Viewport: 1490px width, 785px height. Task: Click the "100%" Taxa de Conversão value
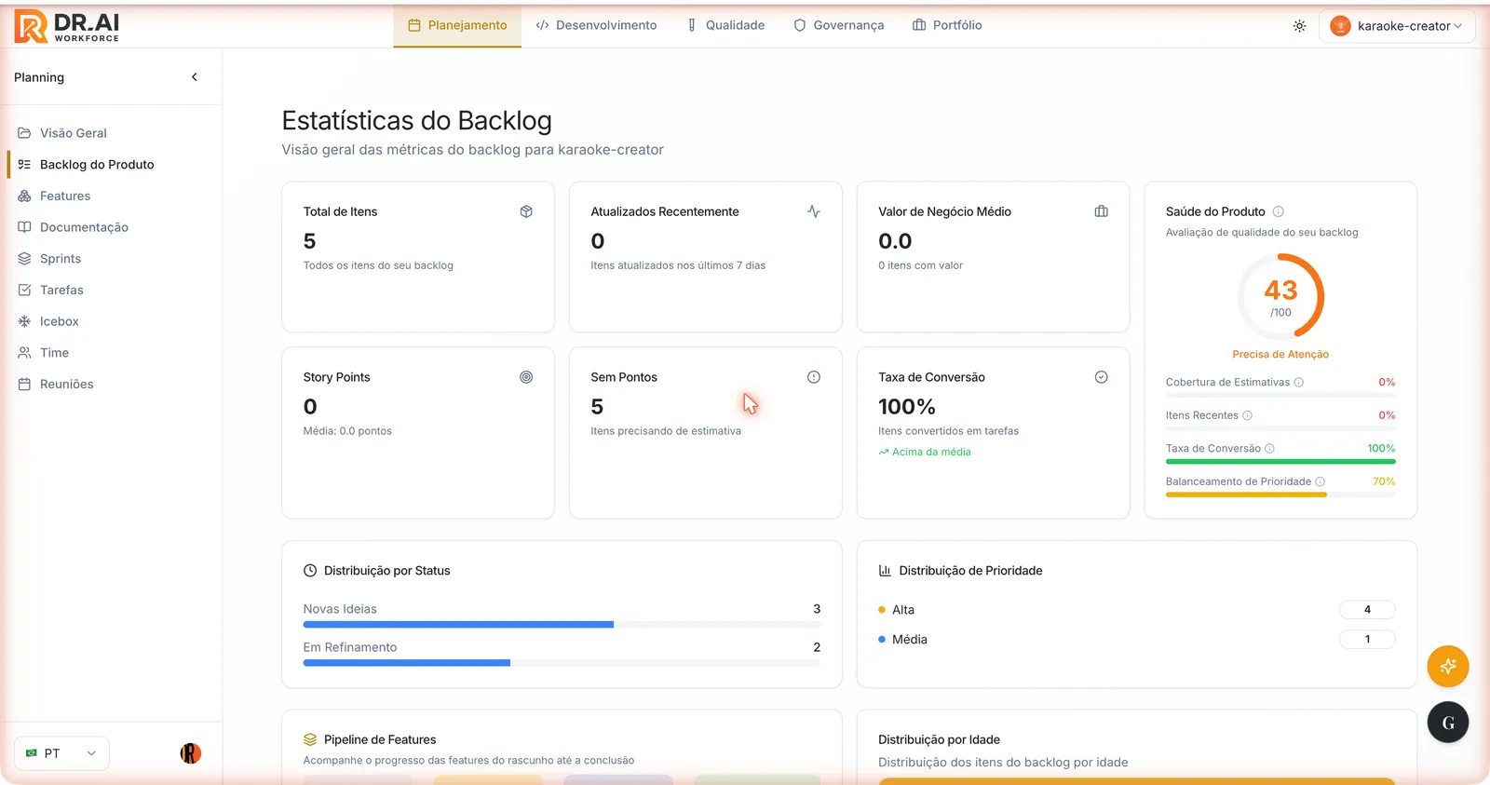click(x=906, y=407)
